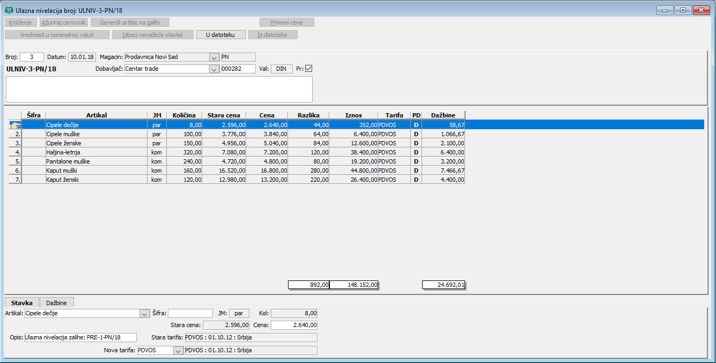Open the Artikal combo box arrow

[144, 313]
